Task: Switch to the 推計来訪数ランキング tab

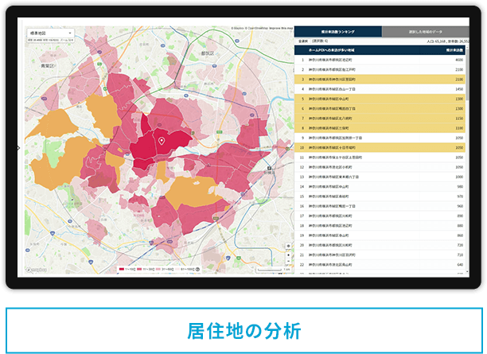Action: [337, 30]
